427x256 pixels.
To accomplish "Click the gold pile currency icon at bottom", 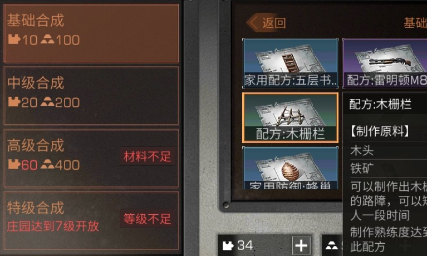I will 331,245.
